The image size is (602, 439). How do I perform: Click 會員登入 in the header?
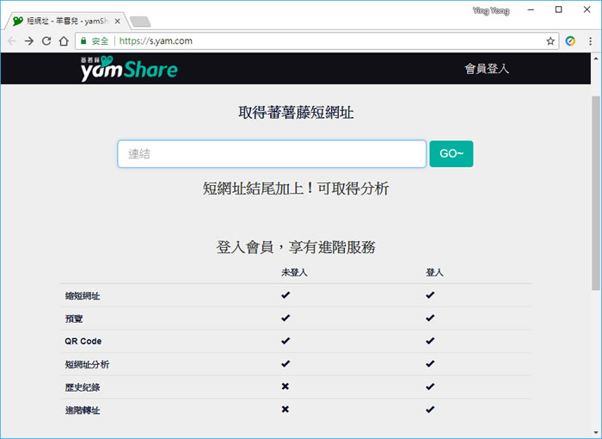[x=487, y=69]
